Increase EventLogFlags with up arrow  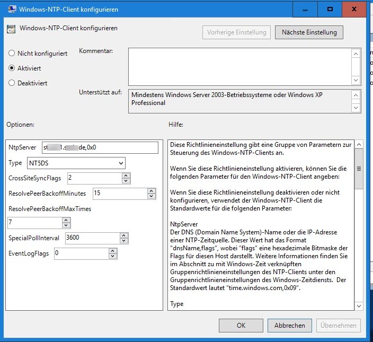(x=112, y=251)
